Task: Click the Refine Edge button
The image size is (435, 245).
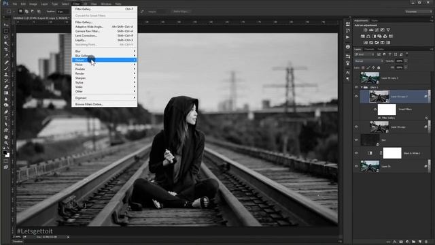Action: click(x=181, y=12)
